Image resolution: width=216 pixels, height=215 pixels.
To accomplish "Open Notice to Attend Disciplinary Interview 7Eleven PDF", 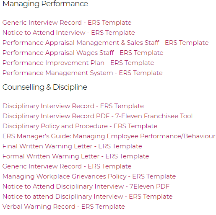I will [x=86, y=187].
